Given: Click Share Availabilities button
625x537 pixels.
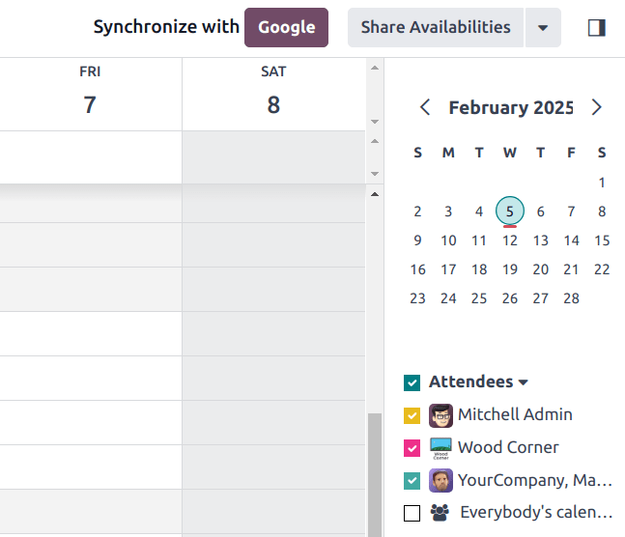Looking at the screenshot, I should coord(436,28).
